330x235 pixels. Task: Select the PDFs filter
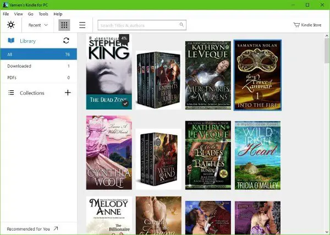coord(38,78)
